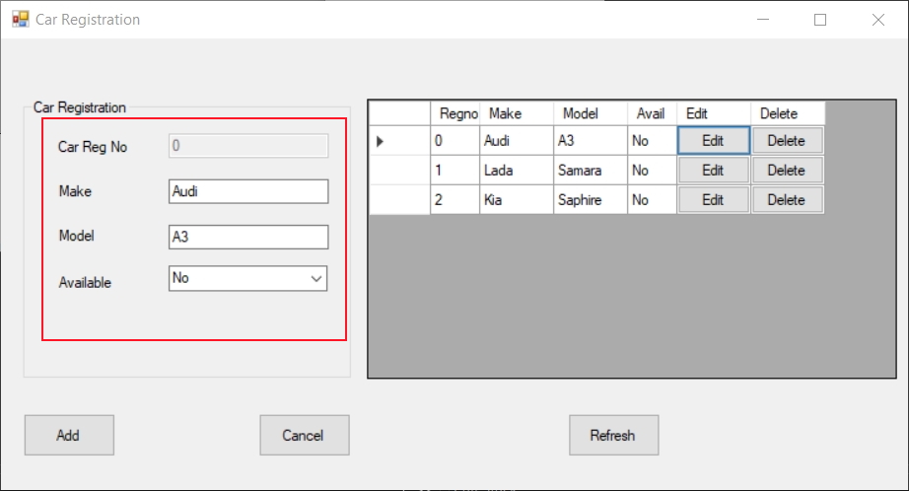The height and width of the screenshot is (491, 909).
Task: Refresh the car list
Action: coord(613,435)
